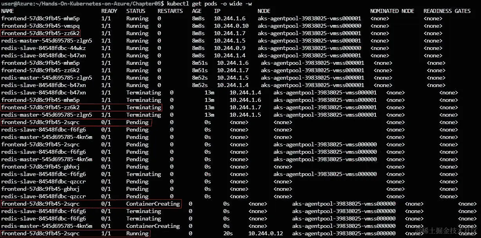This screenshot has width=481, height=238.
Task: Select pod name frontend-57d8c9fb45-vmspq
Action: pyautogui.click(x=40, y=26)
